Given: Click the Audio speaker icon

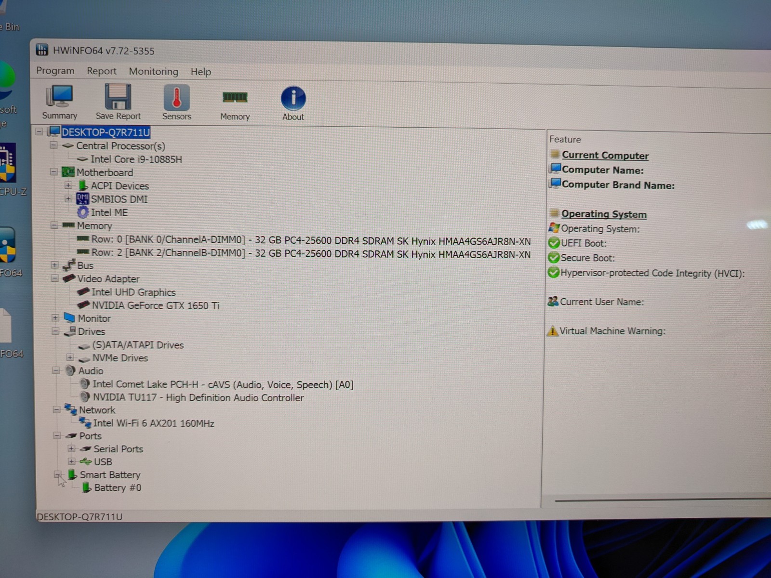Looking at the screenshot, I should tap(70, 370).
